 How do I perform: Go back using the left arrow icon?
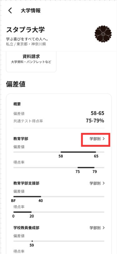[x=10, y=11]
